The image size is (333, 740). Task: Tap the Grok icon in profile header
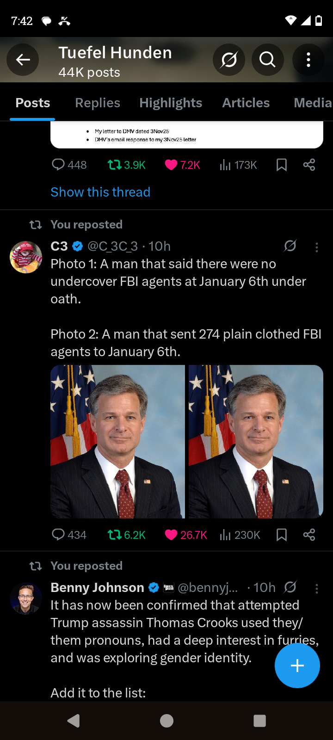pos(229,60)
